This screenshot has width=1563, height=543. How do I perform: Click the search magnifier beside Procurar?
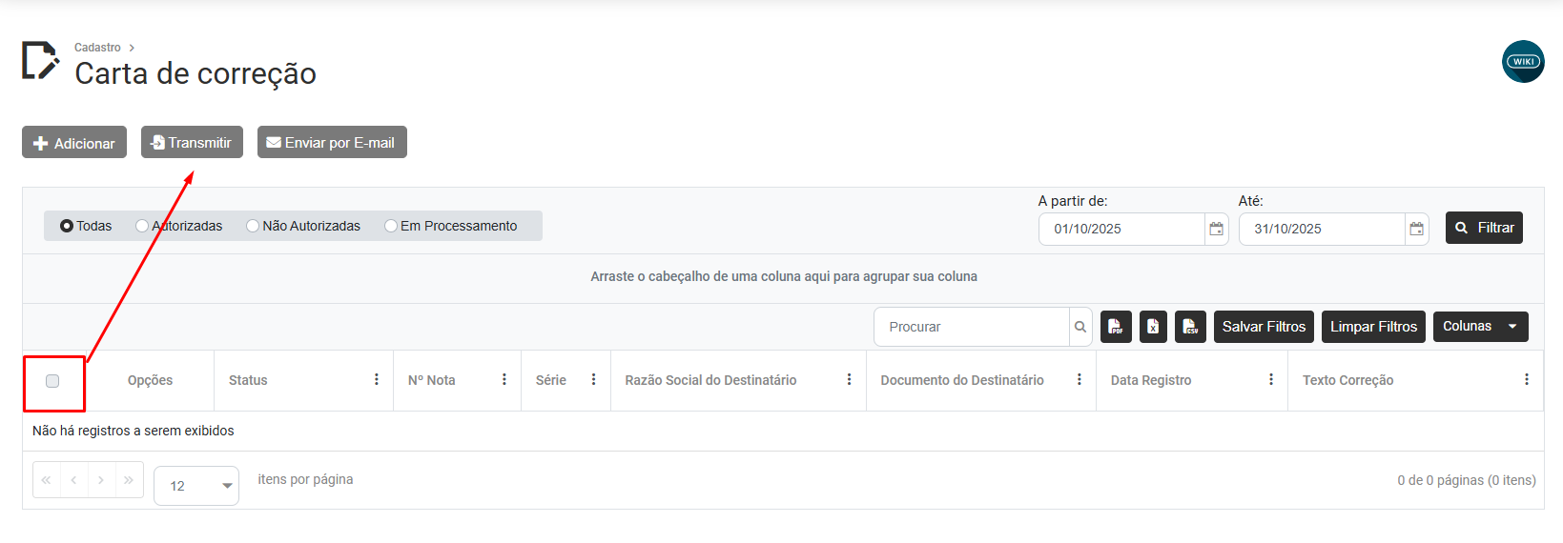pos(1080,327)
